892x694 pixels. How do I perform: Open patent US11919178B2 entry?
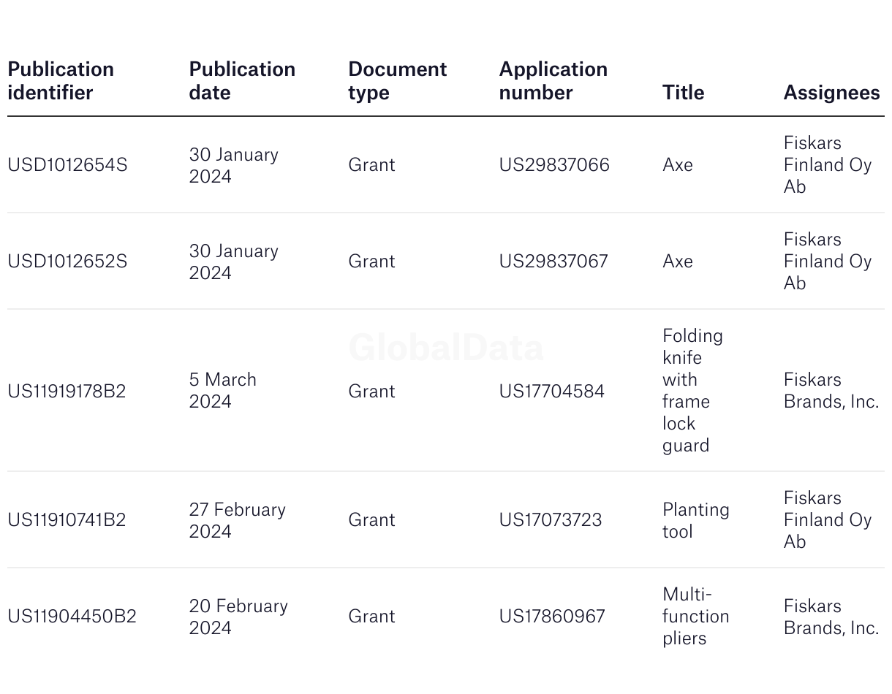67,392
